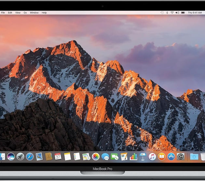Image resolution: width=205 pixels, height=181 pixels.
Task: Open Messages speech bubble icon
Action: (x=105, y=157)
